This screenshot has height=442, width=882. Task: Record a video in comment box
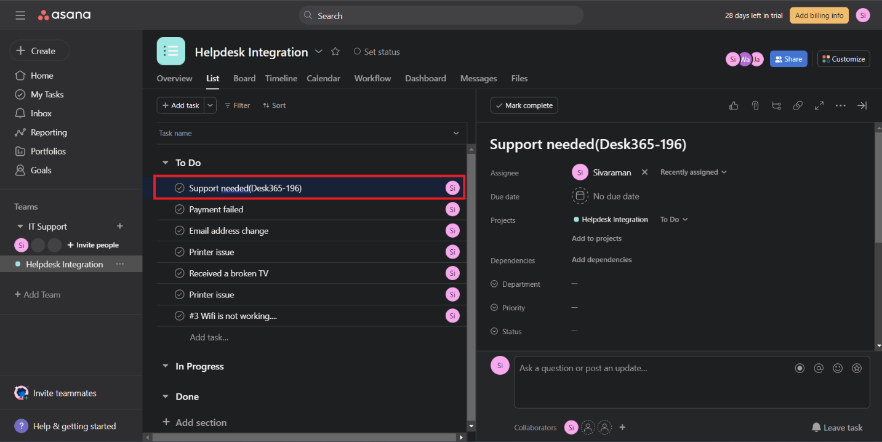pyautogui.click(x=800, y=368)
